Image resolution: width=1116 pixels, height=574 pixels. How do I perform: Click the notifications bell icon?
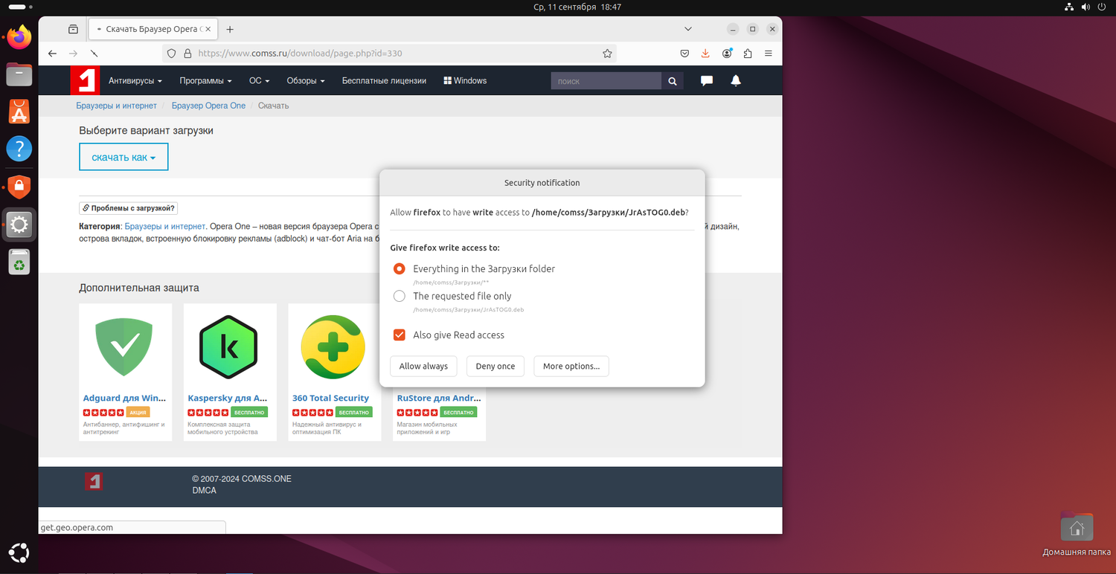tap(736, 80)
